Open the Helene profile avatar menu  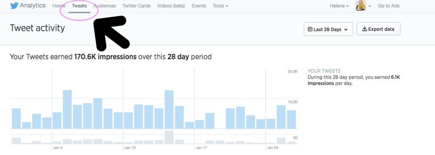click(361, 6)
